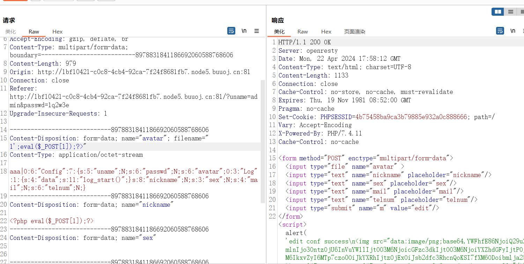
Task: Click the 响应 panel title
Action: (x=278, y=20)
